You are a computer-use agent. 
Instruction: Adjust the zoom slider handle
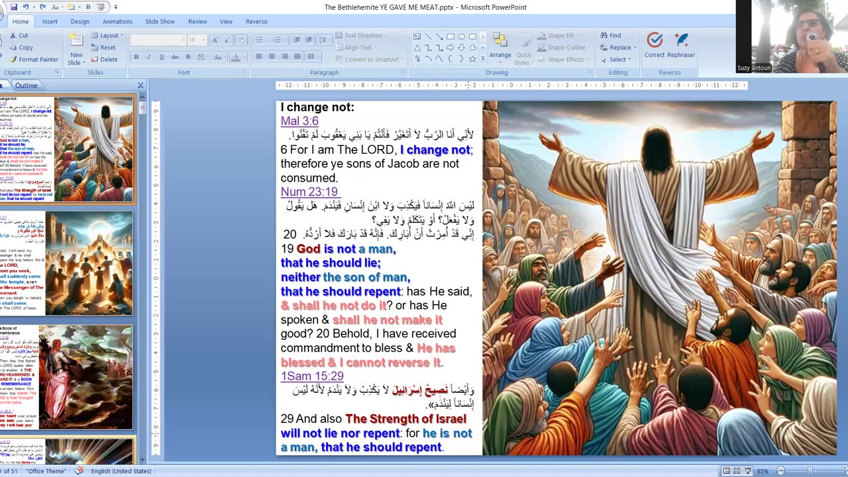tap(810, 471)
